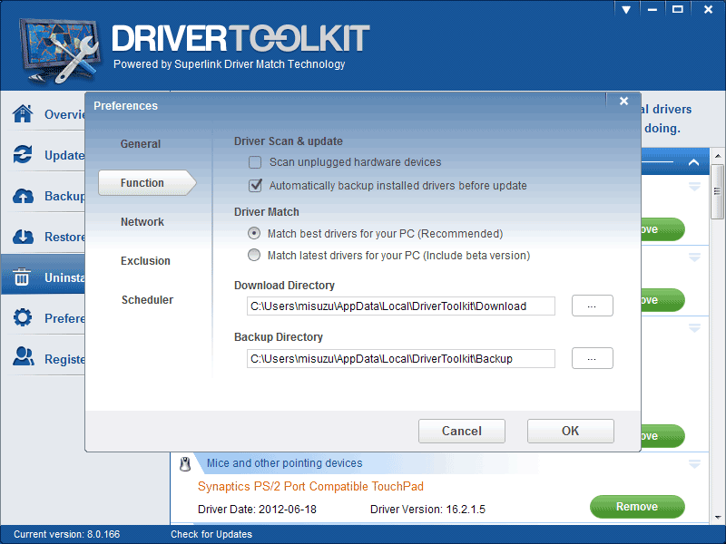Expand details arrow on Mice and pointing devices
The height and width of the screenshot is (544, 726).
click(694, 464)
